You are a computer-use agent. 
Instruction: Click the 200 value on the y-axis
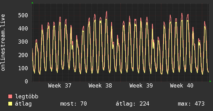coord(23,55)
